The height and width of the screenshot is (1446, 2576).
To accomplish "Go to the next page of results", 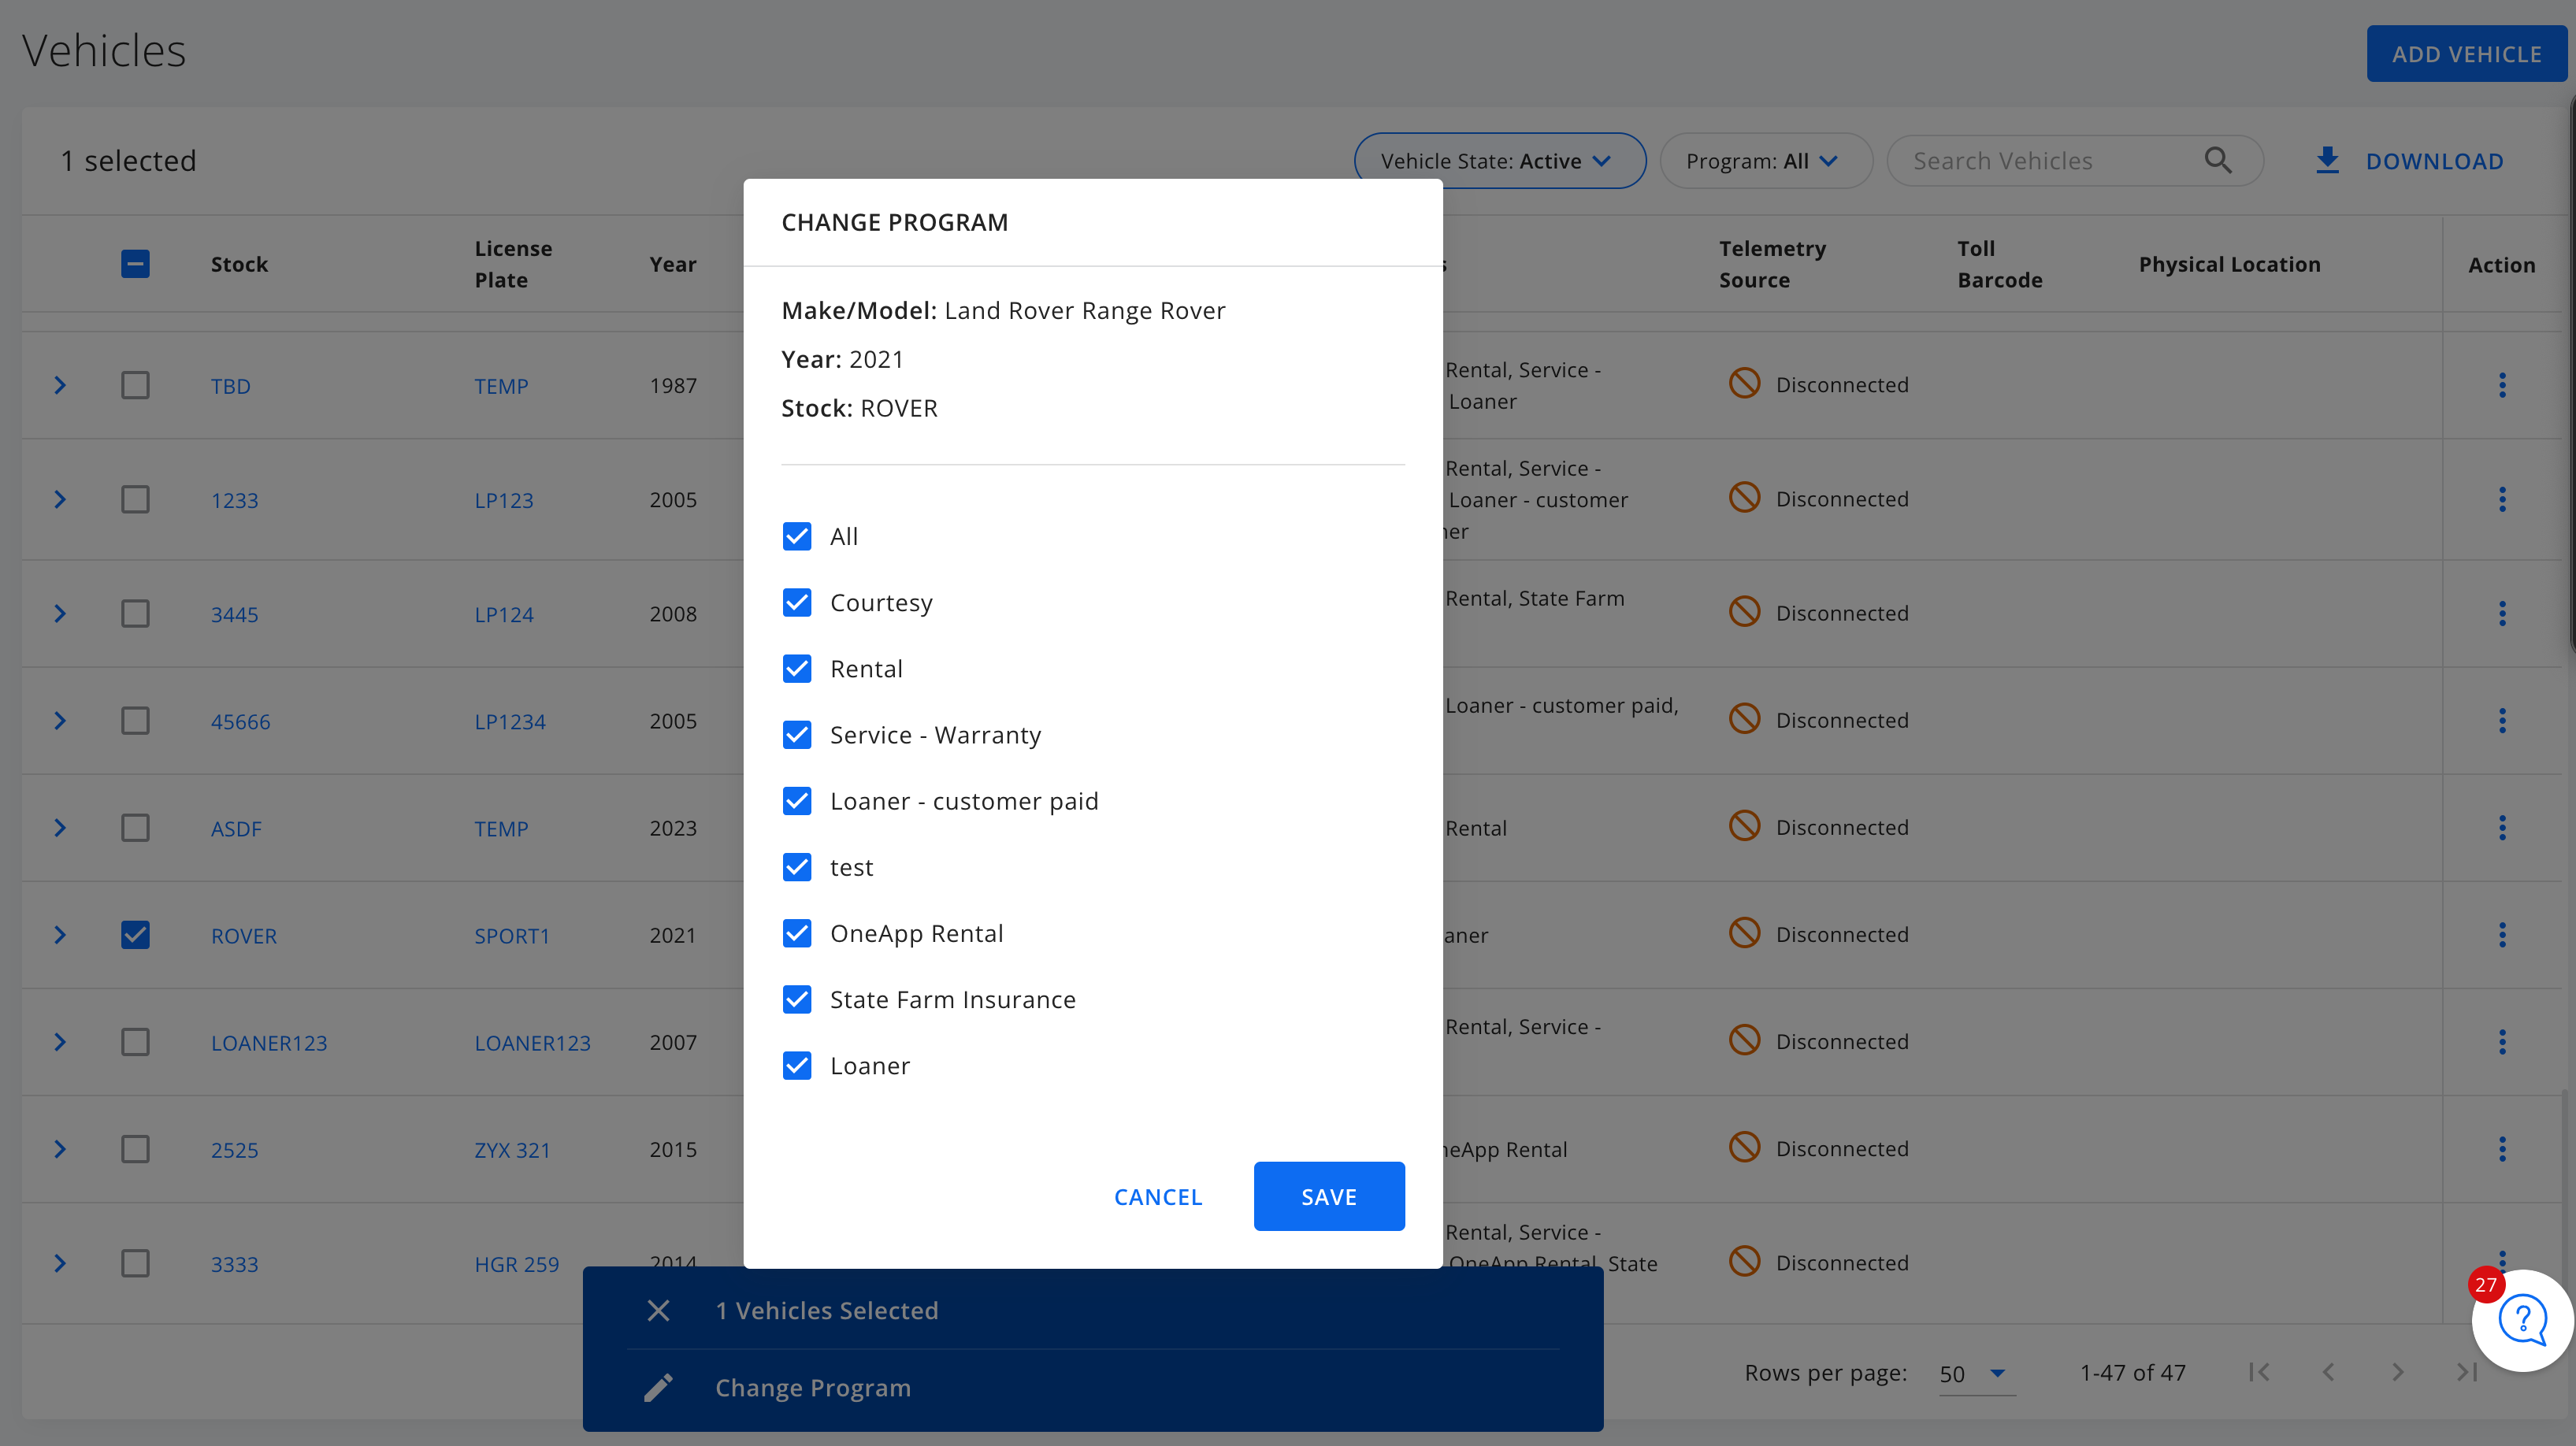I will point(2397,1372).
